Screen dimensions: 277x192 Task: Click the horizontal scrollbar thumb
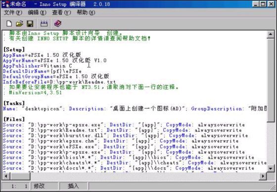(20, 176)
